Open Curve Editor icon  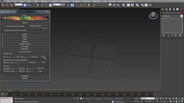(x=128, y=5)
